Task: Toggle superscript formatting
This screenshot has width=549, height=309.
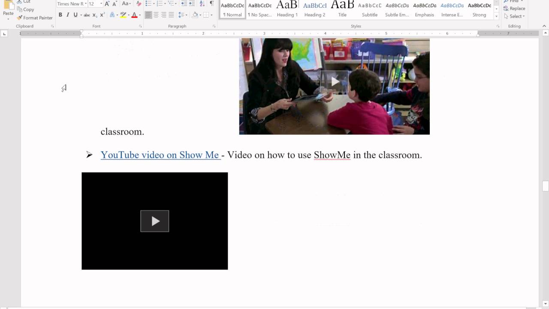Action: [x=102, y=15]
